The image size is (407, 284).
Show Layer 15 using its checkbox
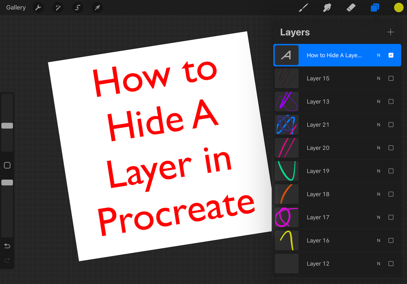[391, 78]
